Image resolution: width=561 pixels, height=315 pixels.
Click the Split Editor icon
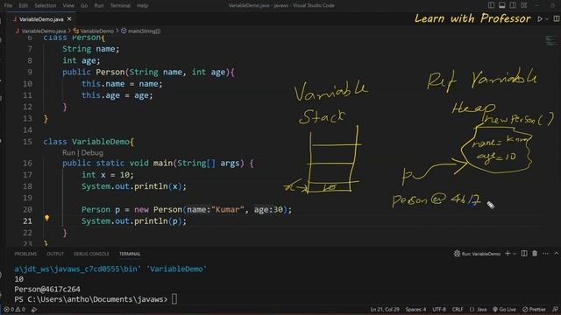point(557,18)
